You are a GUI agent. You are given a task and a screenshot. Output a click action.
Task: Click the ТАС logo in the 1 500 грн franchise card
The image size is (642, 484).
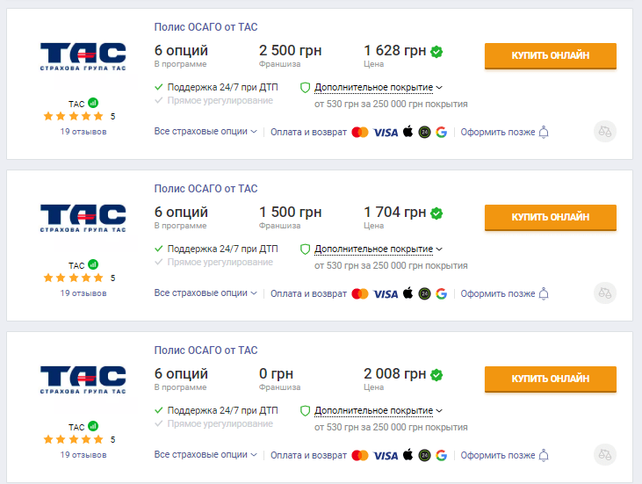point(83,218)
